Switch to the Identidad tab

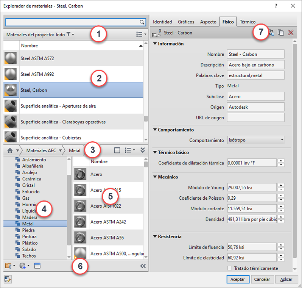162,22
